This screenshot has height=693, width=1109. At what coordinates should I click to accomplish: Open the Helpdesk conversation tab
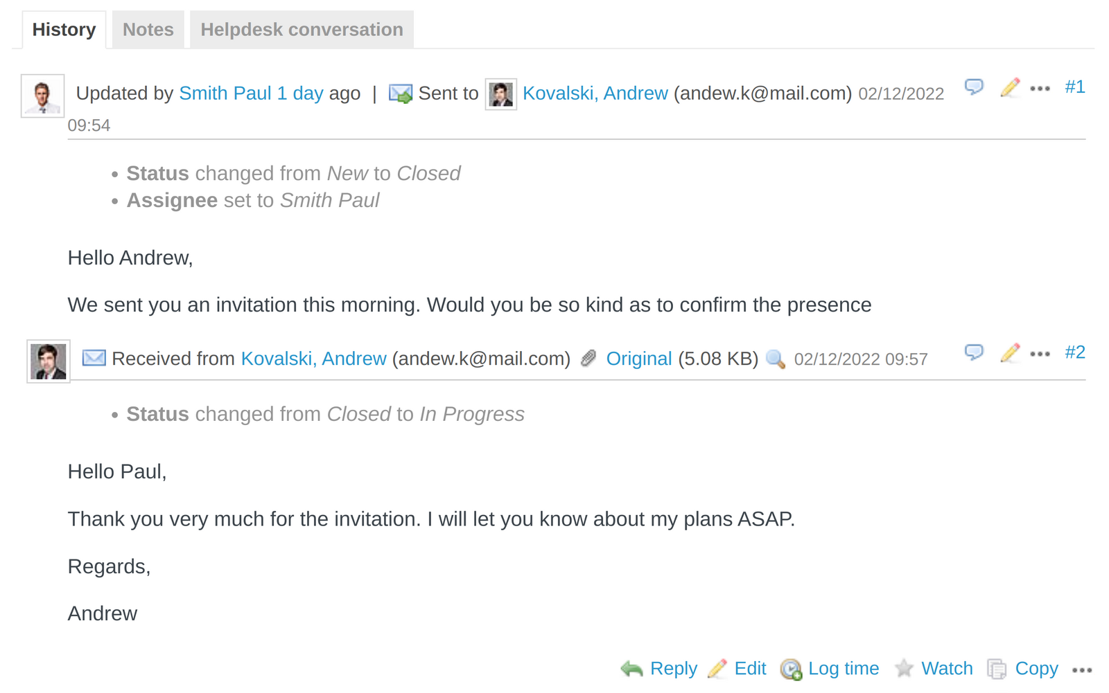pyautogui.click(x=302, y=29)
